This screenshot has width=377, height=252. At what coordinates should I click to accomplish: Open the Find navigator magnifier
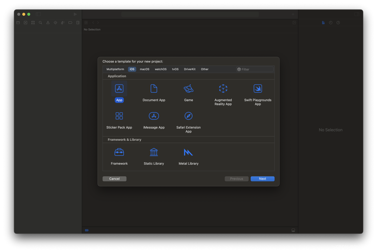point(40,23)
